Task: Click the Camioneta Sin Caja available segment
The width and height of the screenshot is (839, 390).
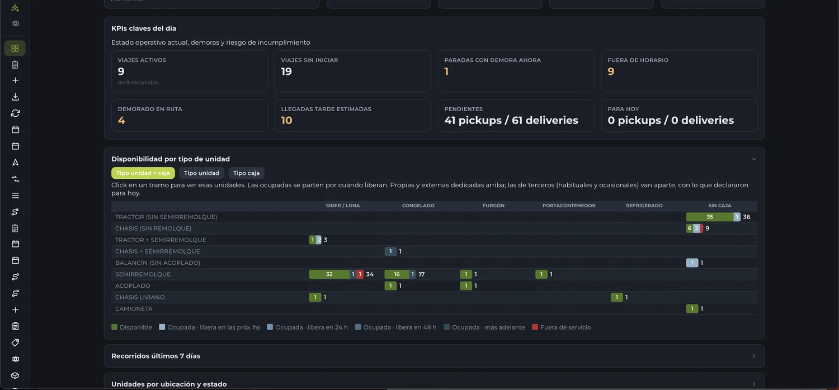Action: click(x=692, y=308)
